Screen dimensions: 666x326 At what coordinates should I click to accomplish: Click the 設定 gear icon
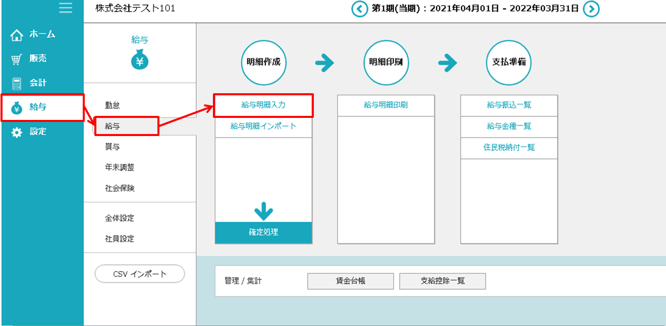point(17,132)
